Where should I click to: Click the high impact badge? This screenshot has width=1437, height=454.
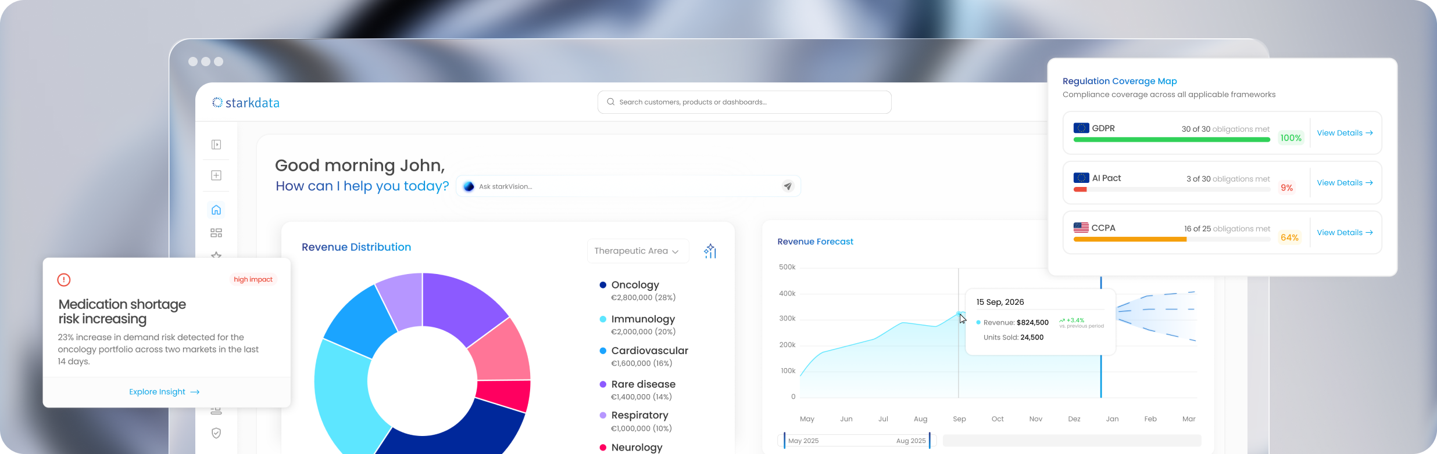click(x=253, y=279)
